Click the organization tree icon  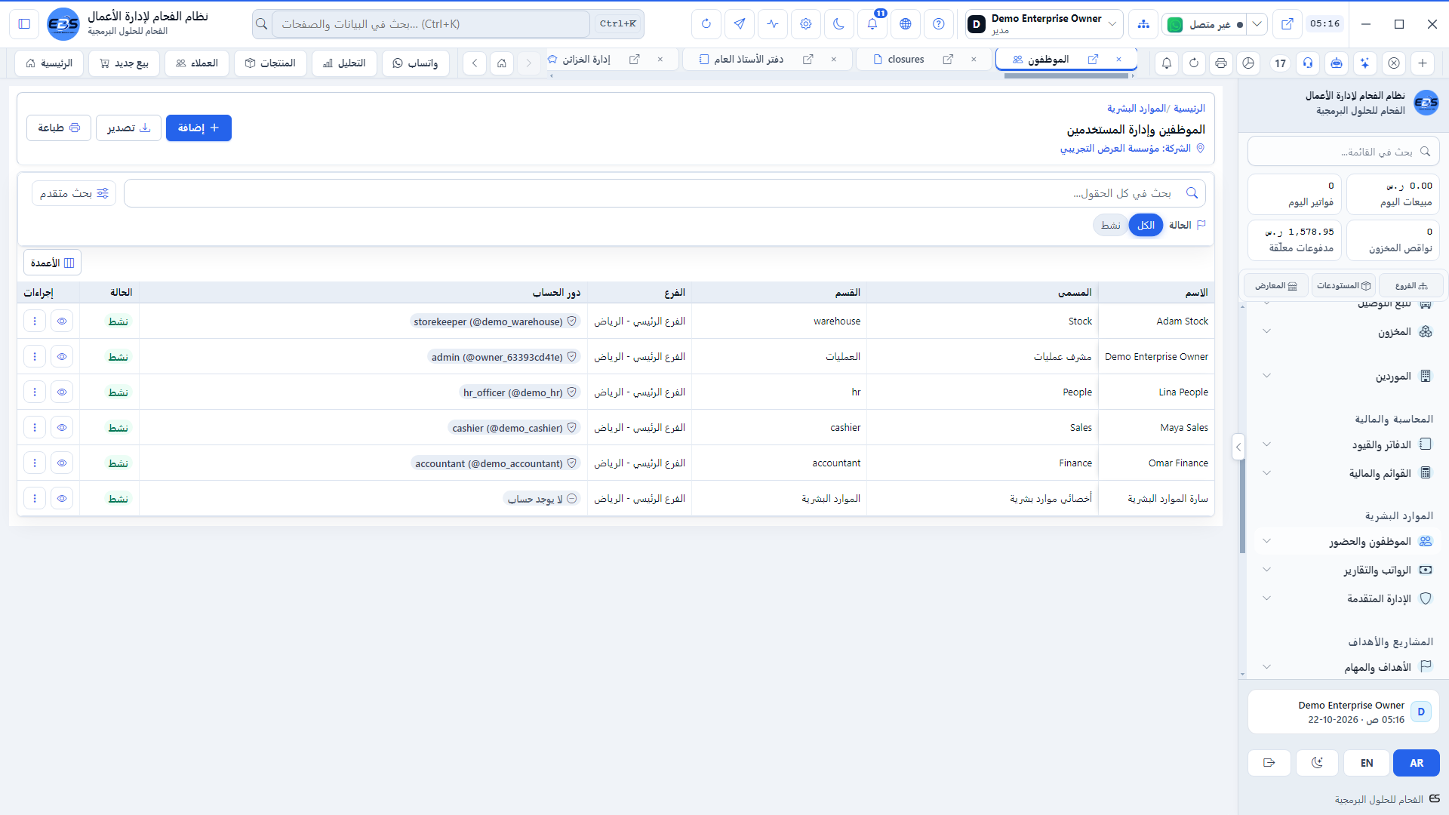tap(1143, 24)
